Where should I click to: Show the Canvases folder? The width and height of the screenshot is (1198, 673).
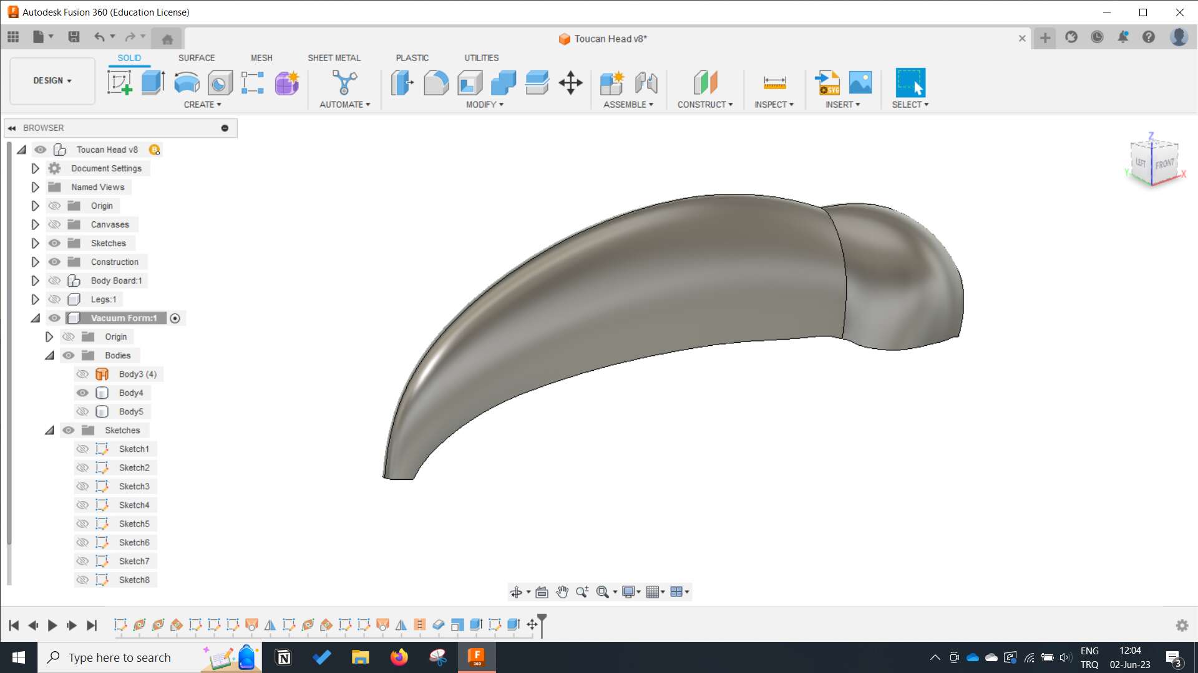pyautogui.click(x=55, y=224)
